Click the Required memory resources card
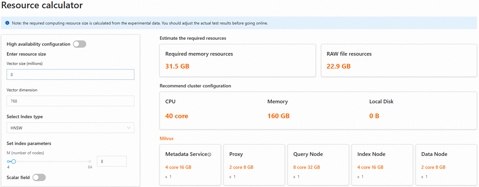 [x=238, y=60]
